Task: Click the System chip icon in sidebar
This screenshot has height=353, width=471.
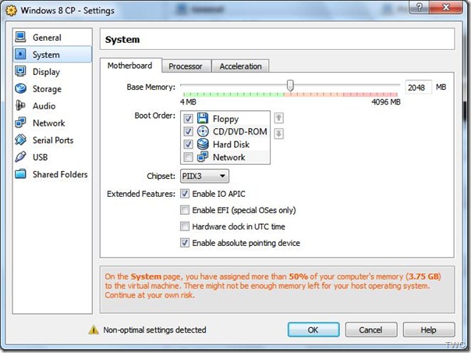Action: pyautogui.click(x=20, y=54)
